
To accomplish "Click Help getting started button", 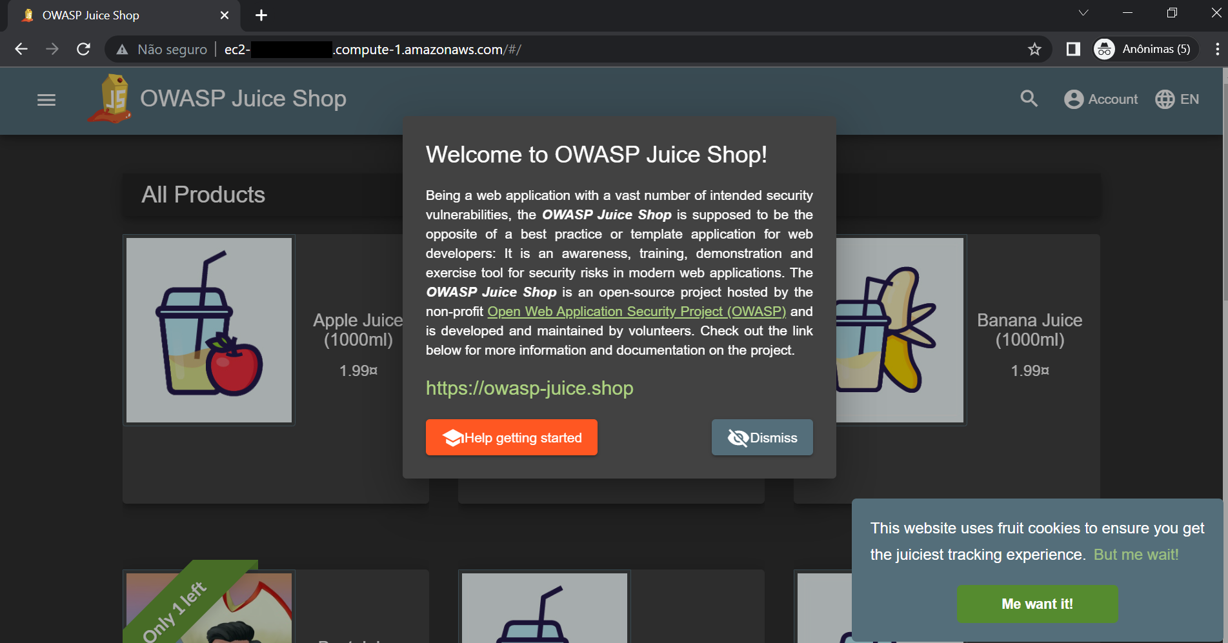I will [512, 437].
